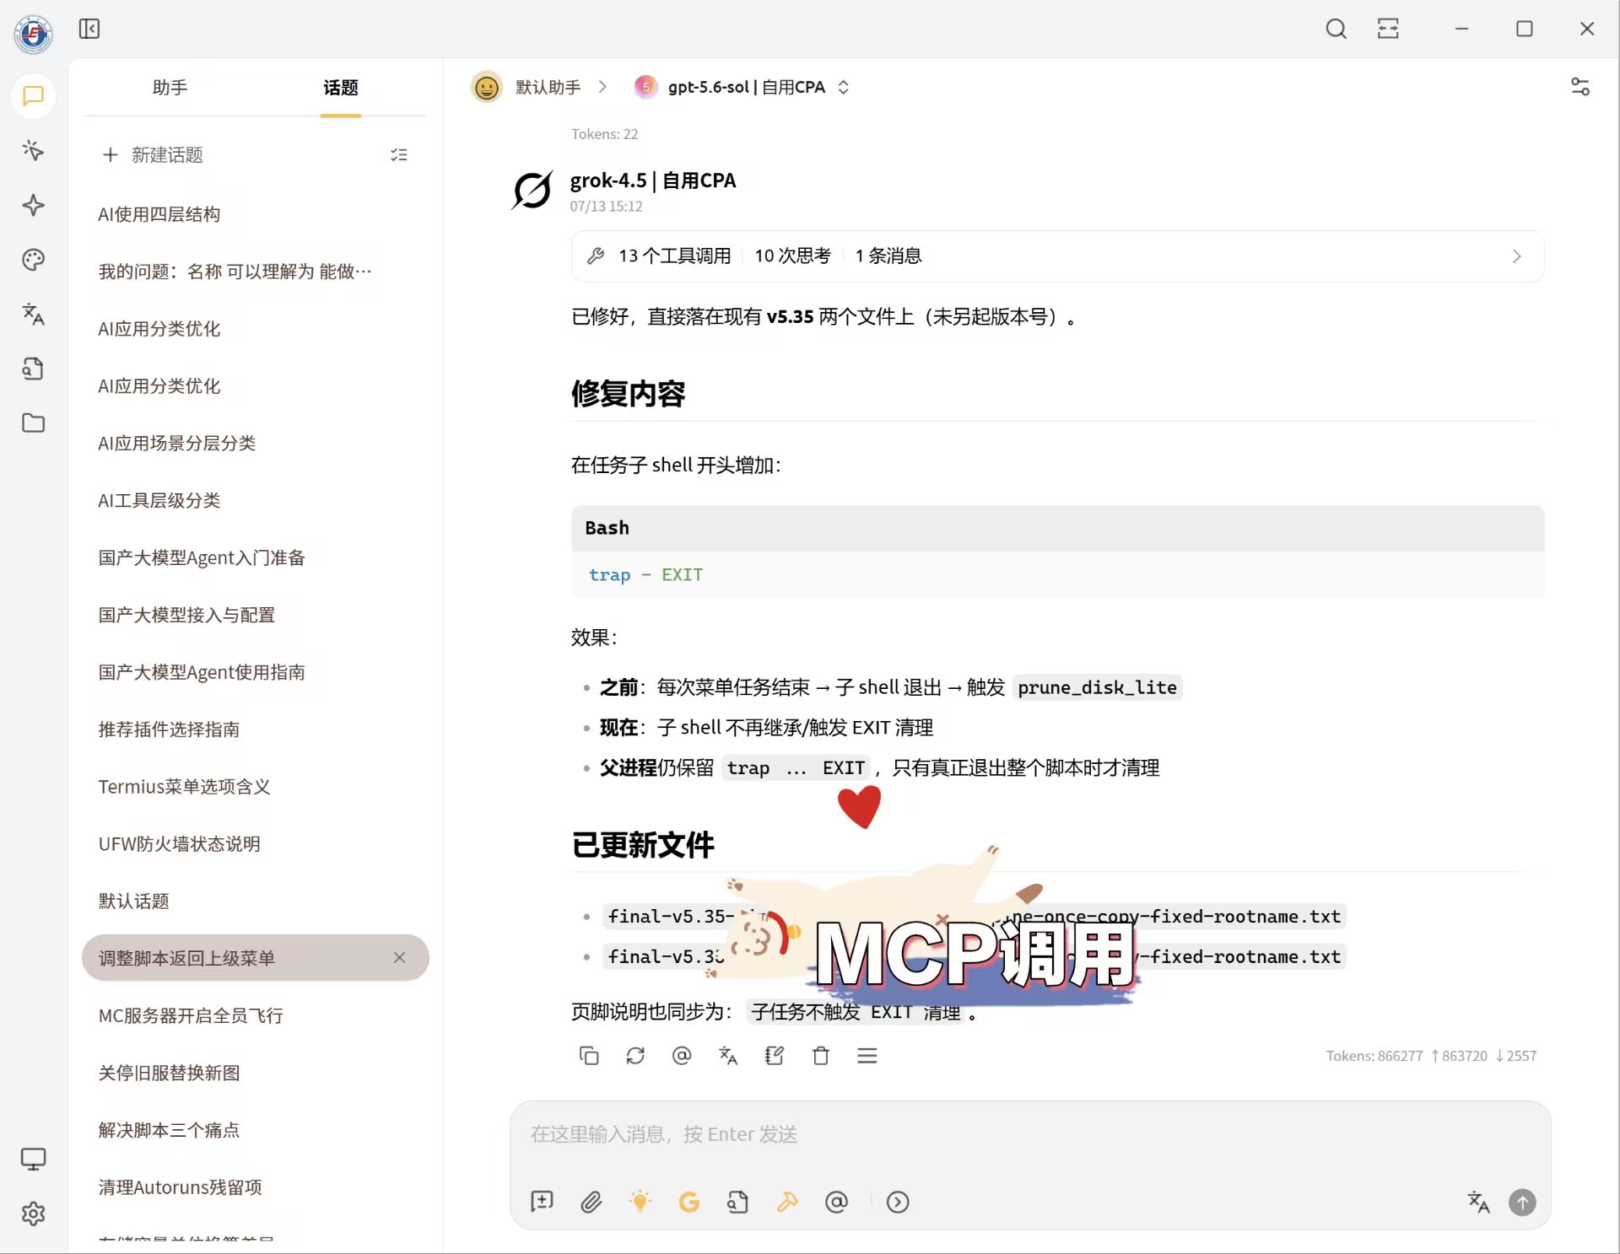Open the agents sparkle-cursor sidebar icon

(33, 151)
